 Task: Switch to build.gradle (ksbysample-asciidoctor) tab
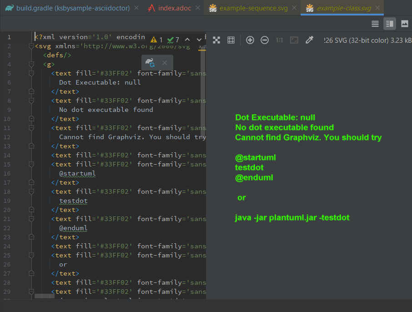point(68,8)
